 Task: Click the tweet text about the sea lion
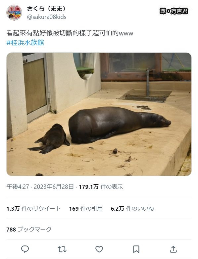[x=70, y=33]
